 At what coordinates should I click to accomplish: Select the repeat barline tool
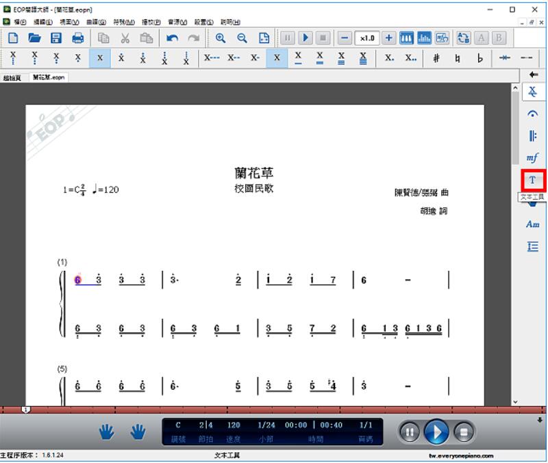click(x=532, y=135)
